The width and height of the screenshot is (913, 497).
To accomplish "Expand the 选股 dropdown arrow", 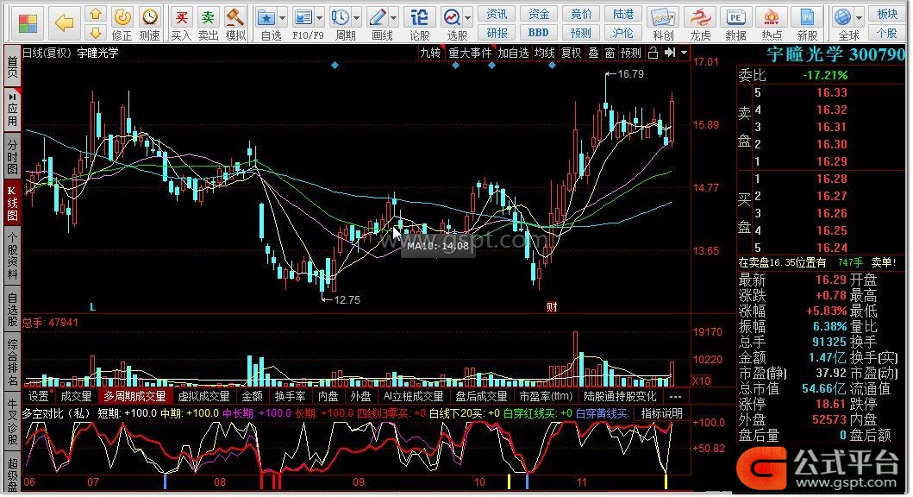I will (467, 18).
